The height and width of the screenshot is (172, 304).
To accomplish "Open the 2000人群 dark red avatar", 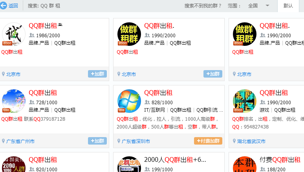I will [14, 164].
